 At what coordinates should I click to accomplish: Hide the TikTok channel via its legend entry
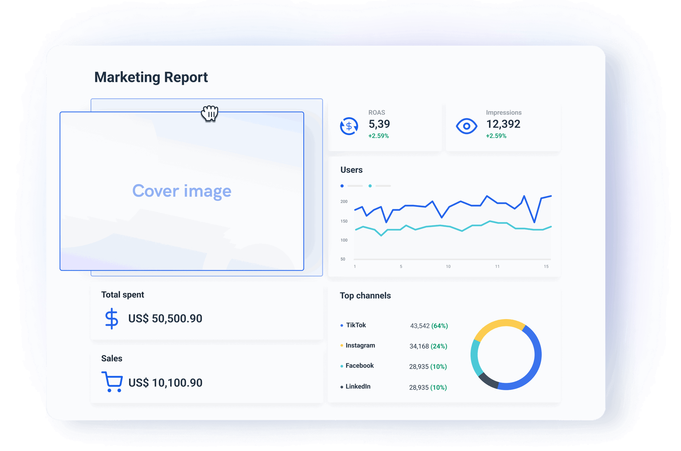[x=355, y=325]
